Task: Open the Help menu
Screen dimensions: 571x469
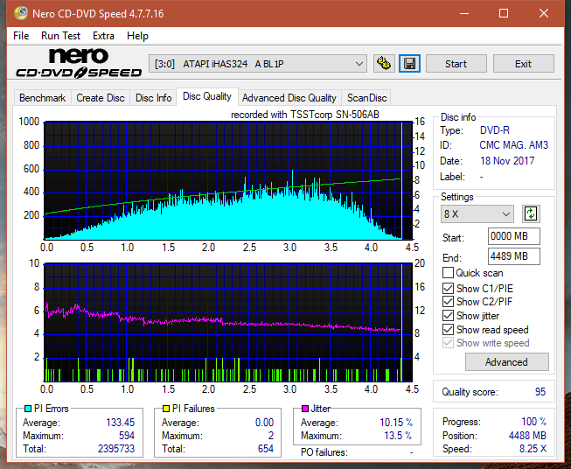Action: point(137,36)
